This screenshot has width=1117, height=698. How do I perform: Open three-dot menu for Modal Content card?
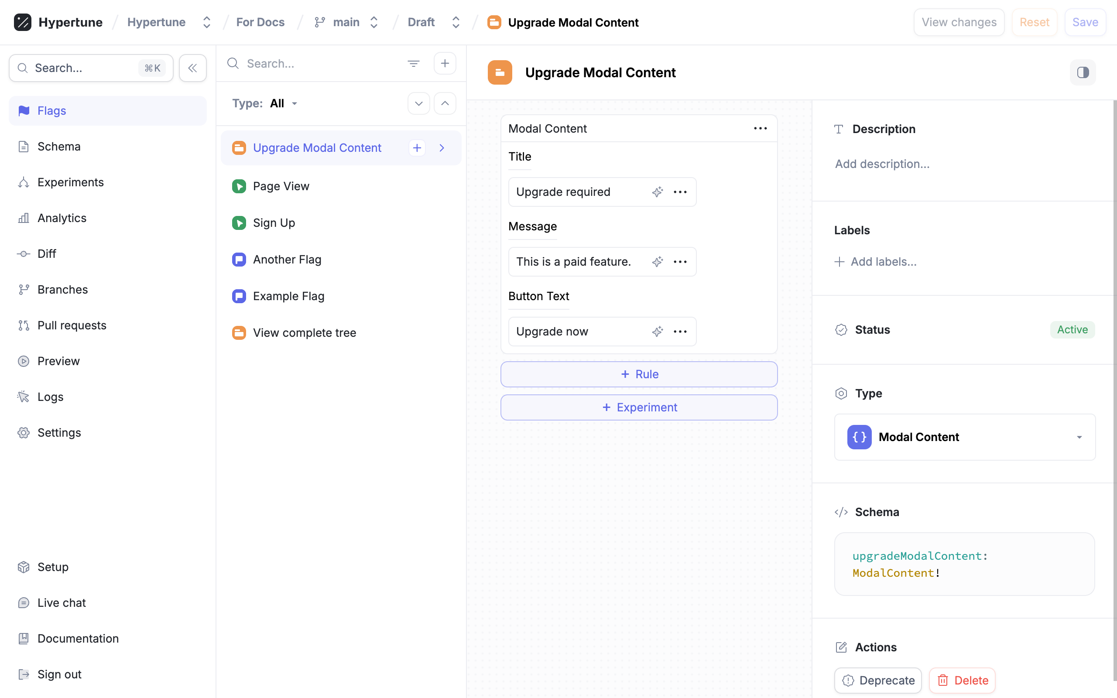pos(760,128)
